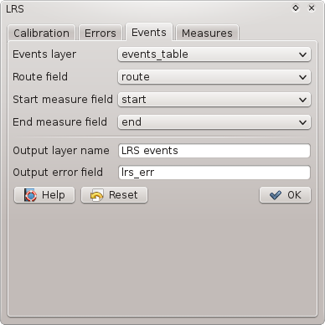Float the LRS dock panel

tap(296, 8)
